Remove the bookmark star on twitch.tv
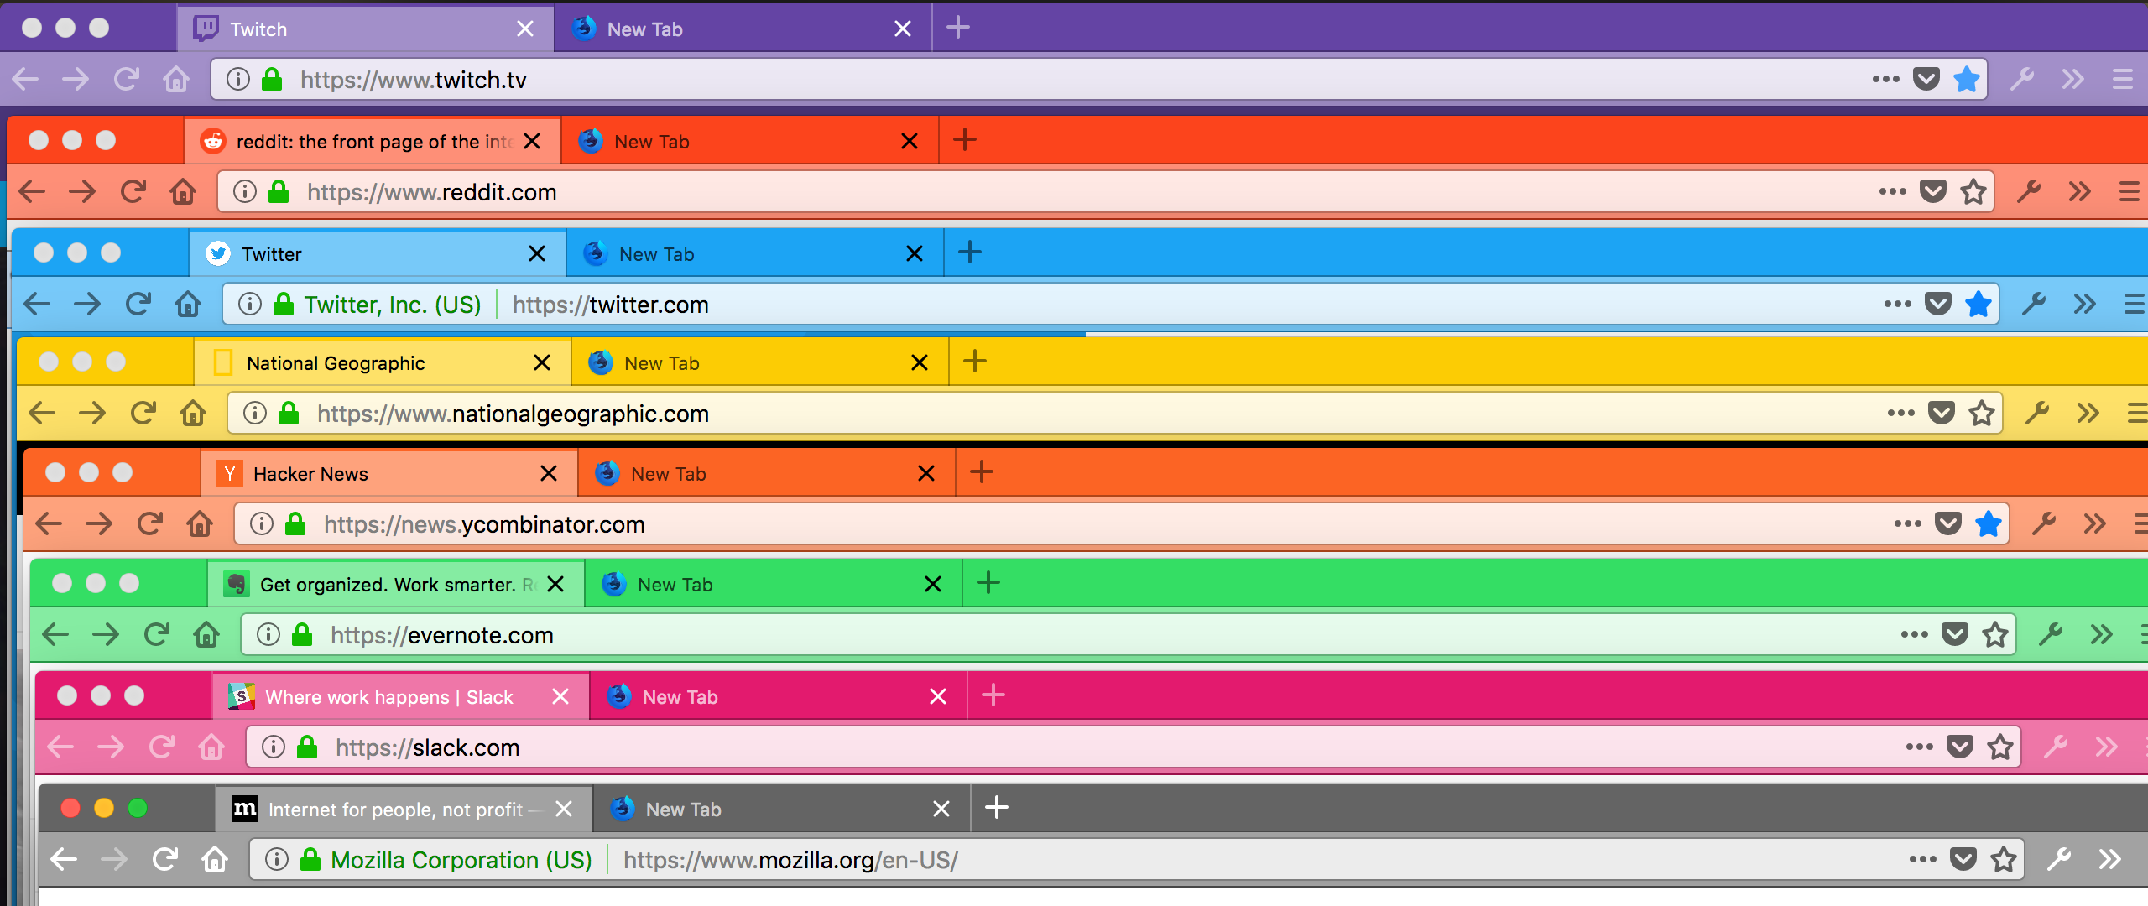 (x=1967, y=80)
